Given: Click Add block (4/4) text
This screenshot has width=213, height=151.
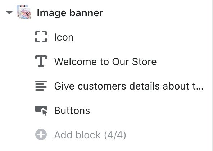Looking at the screenshot, I should pyautogui.click(x=90, y=135).
